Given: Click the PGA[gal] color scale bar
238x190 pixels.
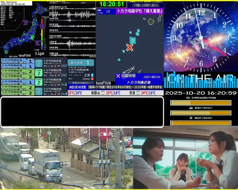Looking at the screenshot, I should point(42,34).
